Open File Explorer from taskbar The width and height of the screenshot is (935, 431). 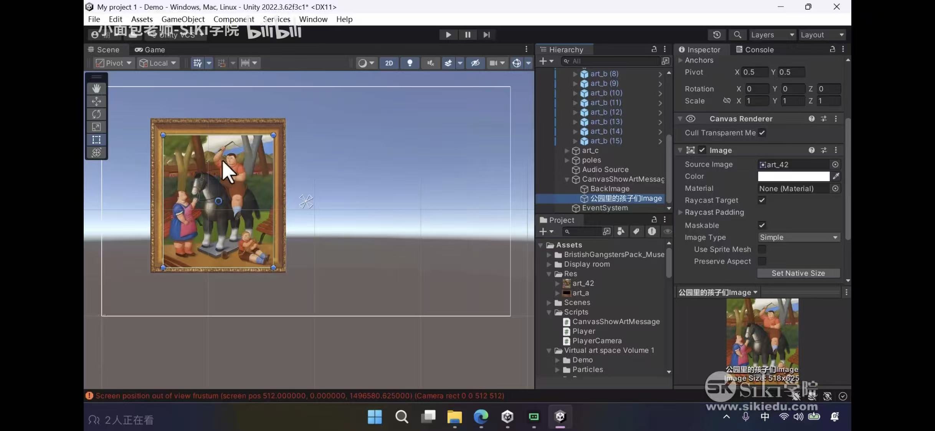point(454,416)
